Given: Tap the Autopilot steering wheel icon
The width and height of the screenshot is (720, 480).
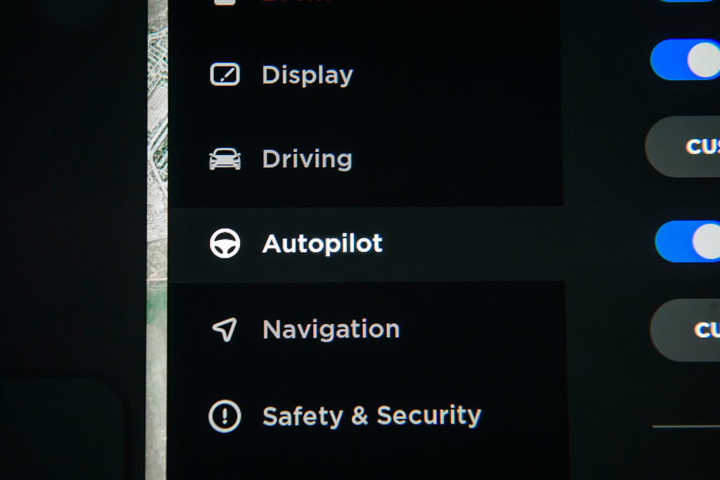Looking at the screenshot, I should click(225, 243).
